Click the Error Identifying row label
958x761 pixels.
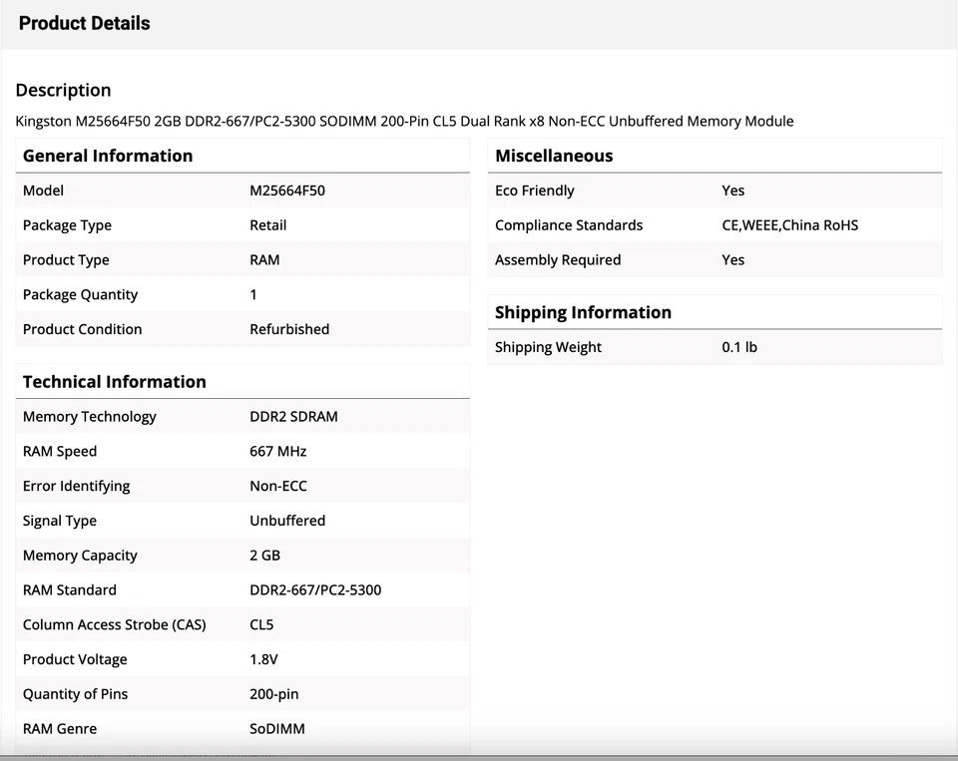(x=76, y=487)
